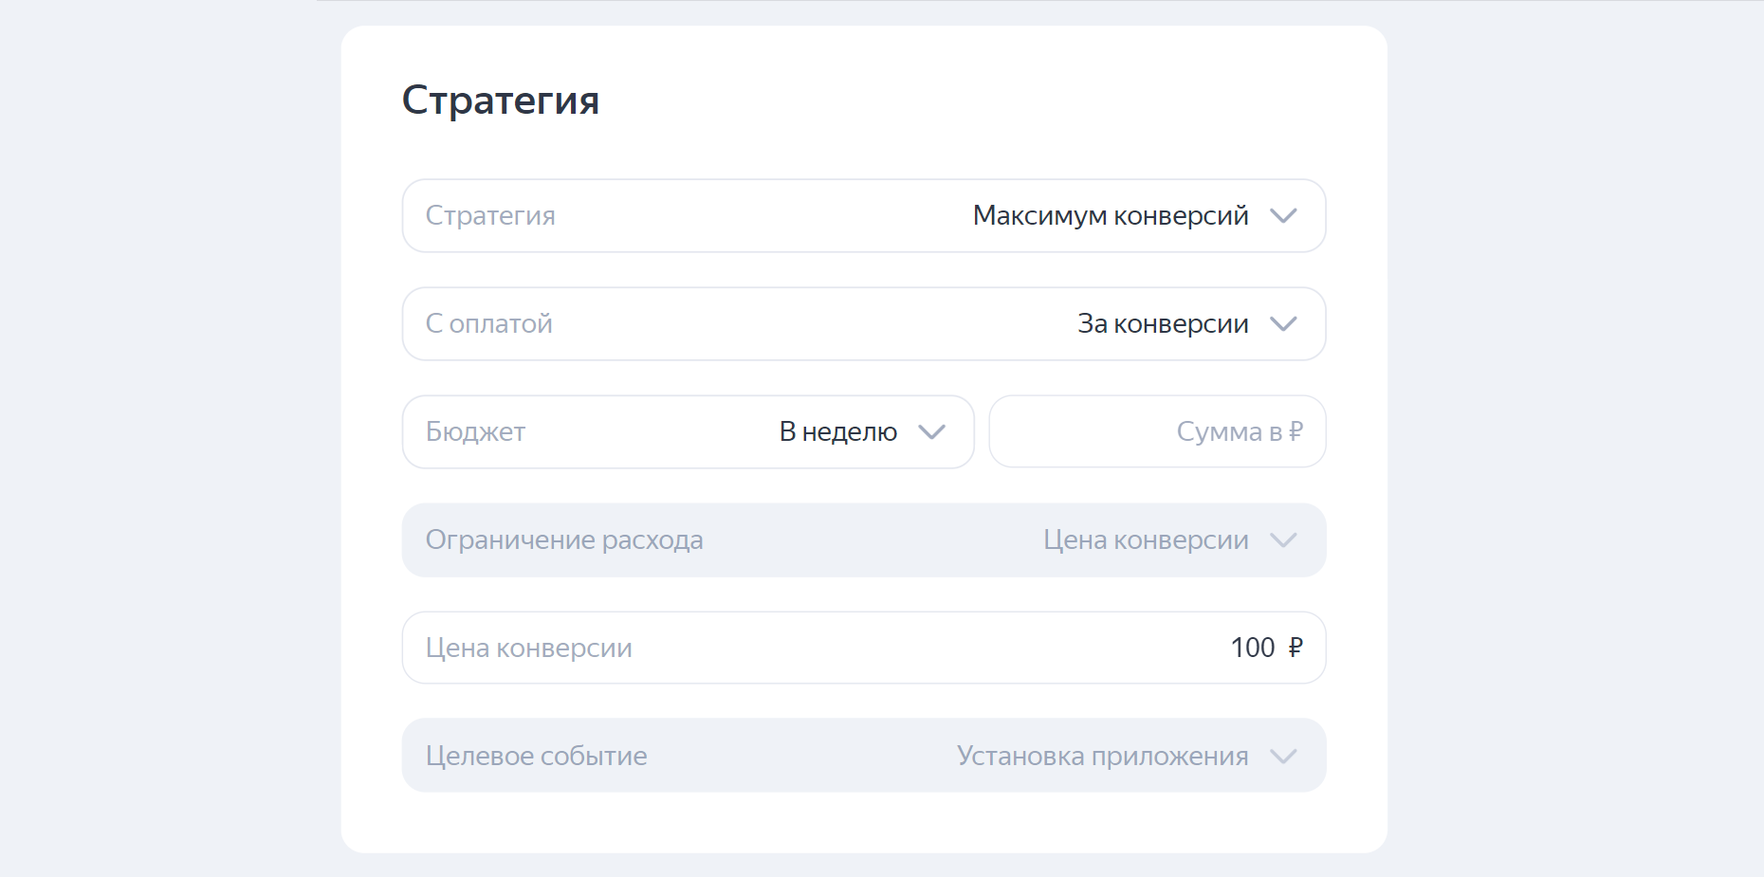This screenshot has width=1764, height=877.
Task: Click the Целевое событие field label
Action: [537, 756]
